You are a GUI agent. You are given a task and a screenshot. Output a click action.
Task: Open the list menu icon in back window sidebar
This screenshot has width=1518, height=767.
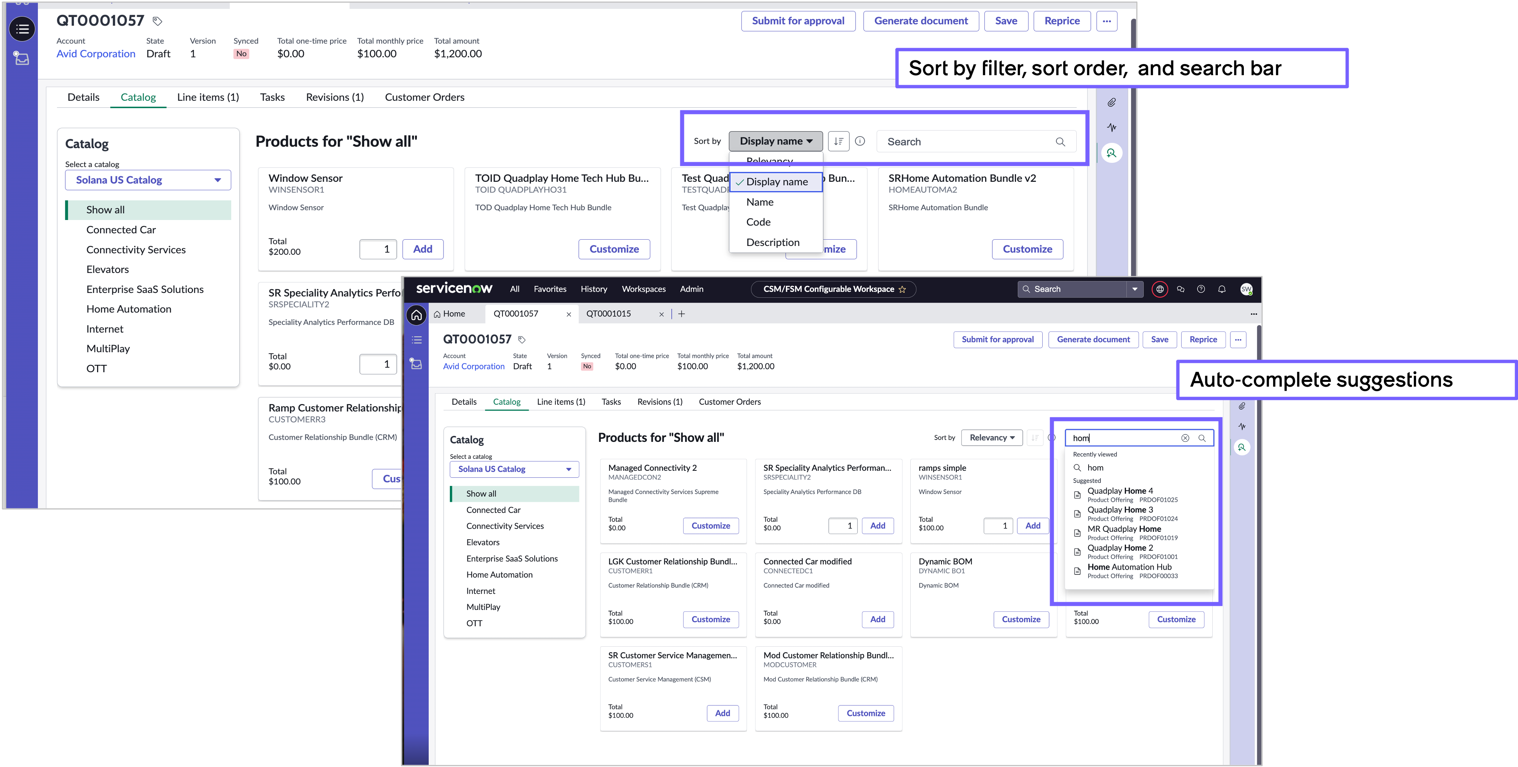(x=22, y=29)
